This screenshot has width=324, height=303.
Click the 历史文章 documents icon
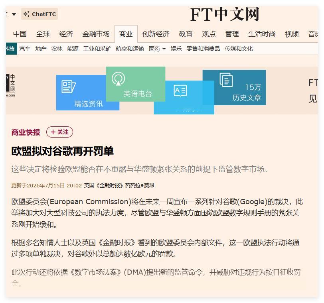pyautogui.click(x=226, y=80)
